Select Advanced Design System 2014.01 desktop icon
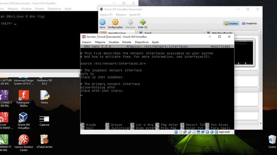The image size is (277, 155). pyautogui.click(x=24, y=81)
